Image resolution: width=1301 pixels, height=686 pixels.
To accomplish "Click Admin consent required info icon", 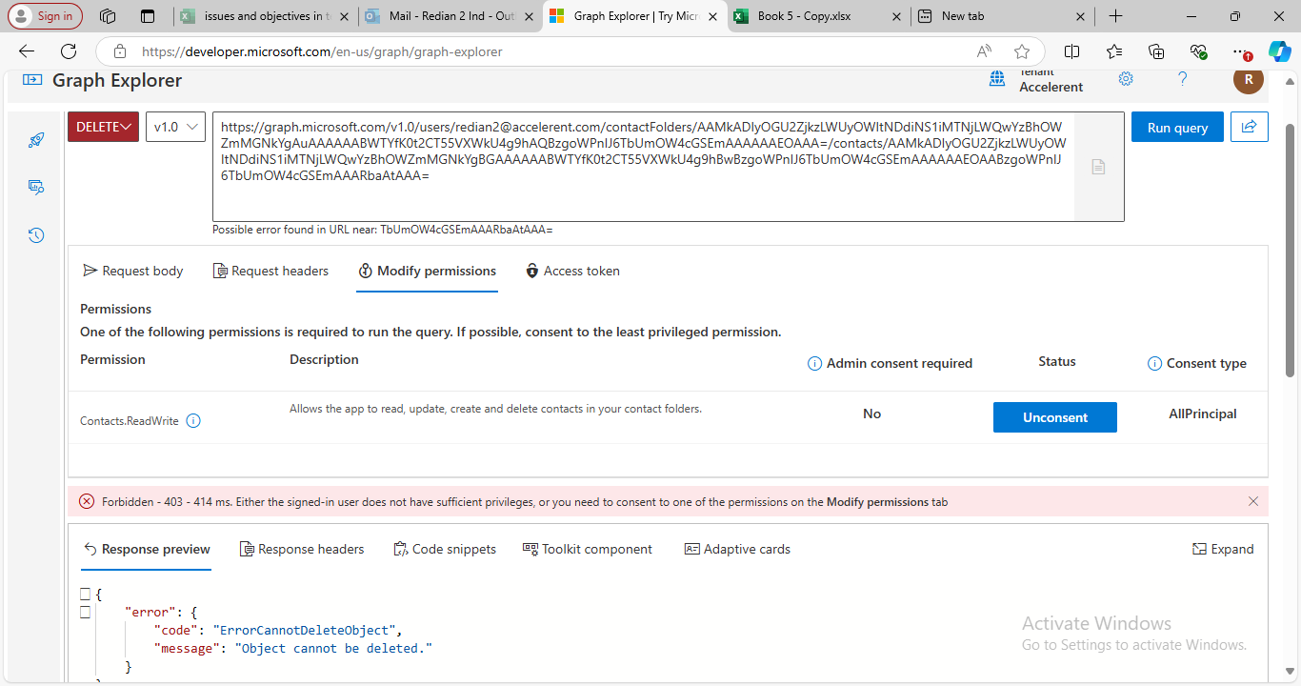I will point(814,363).
